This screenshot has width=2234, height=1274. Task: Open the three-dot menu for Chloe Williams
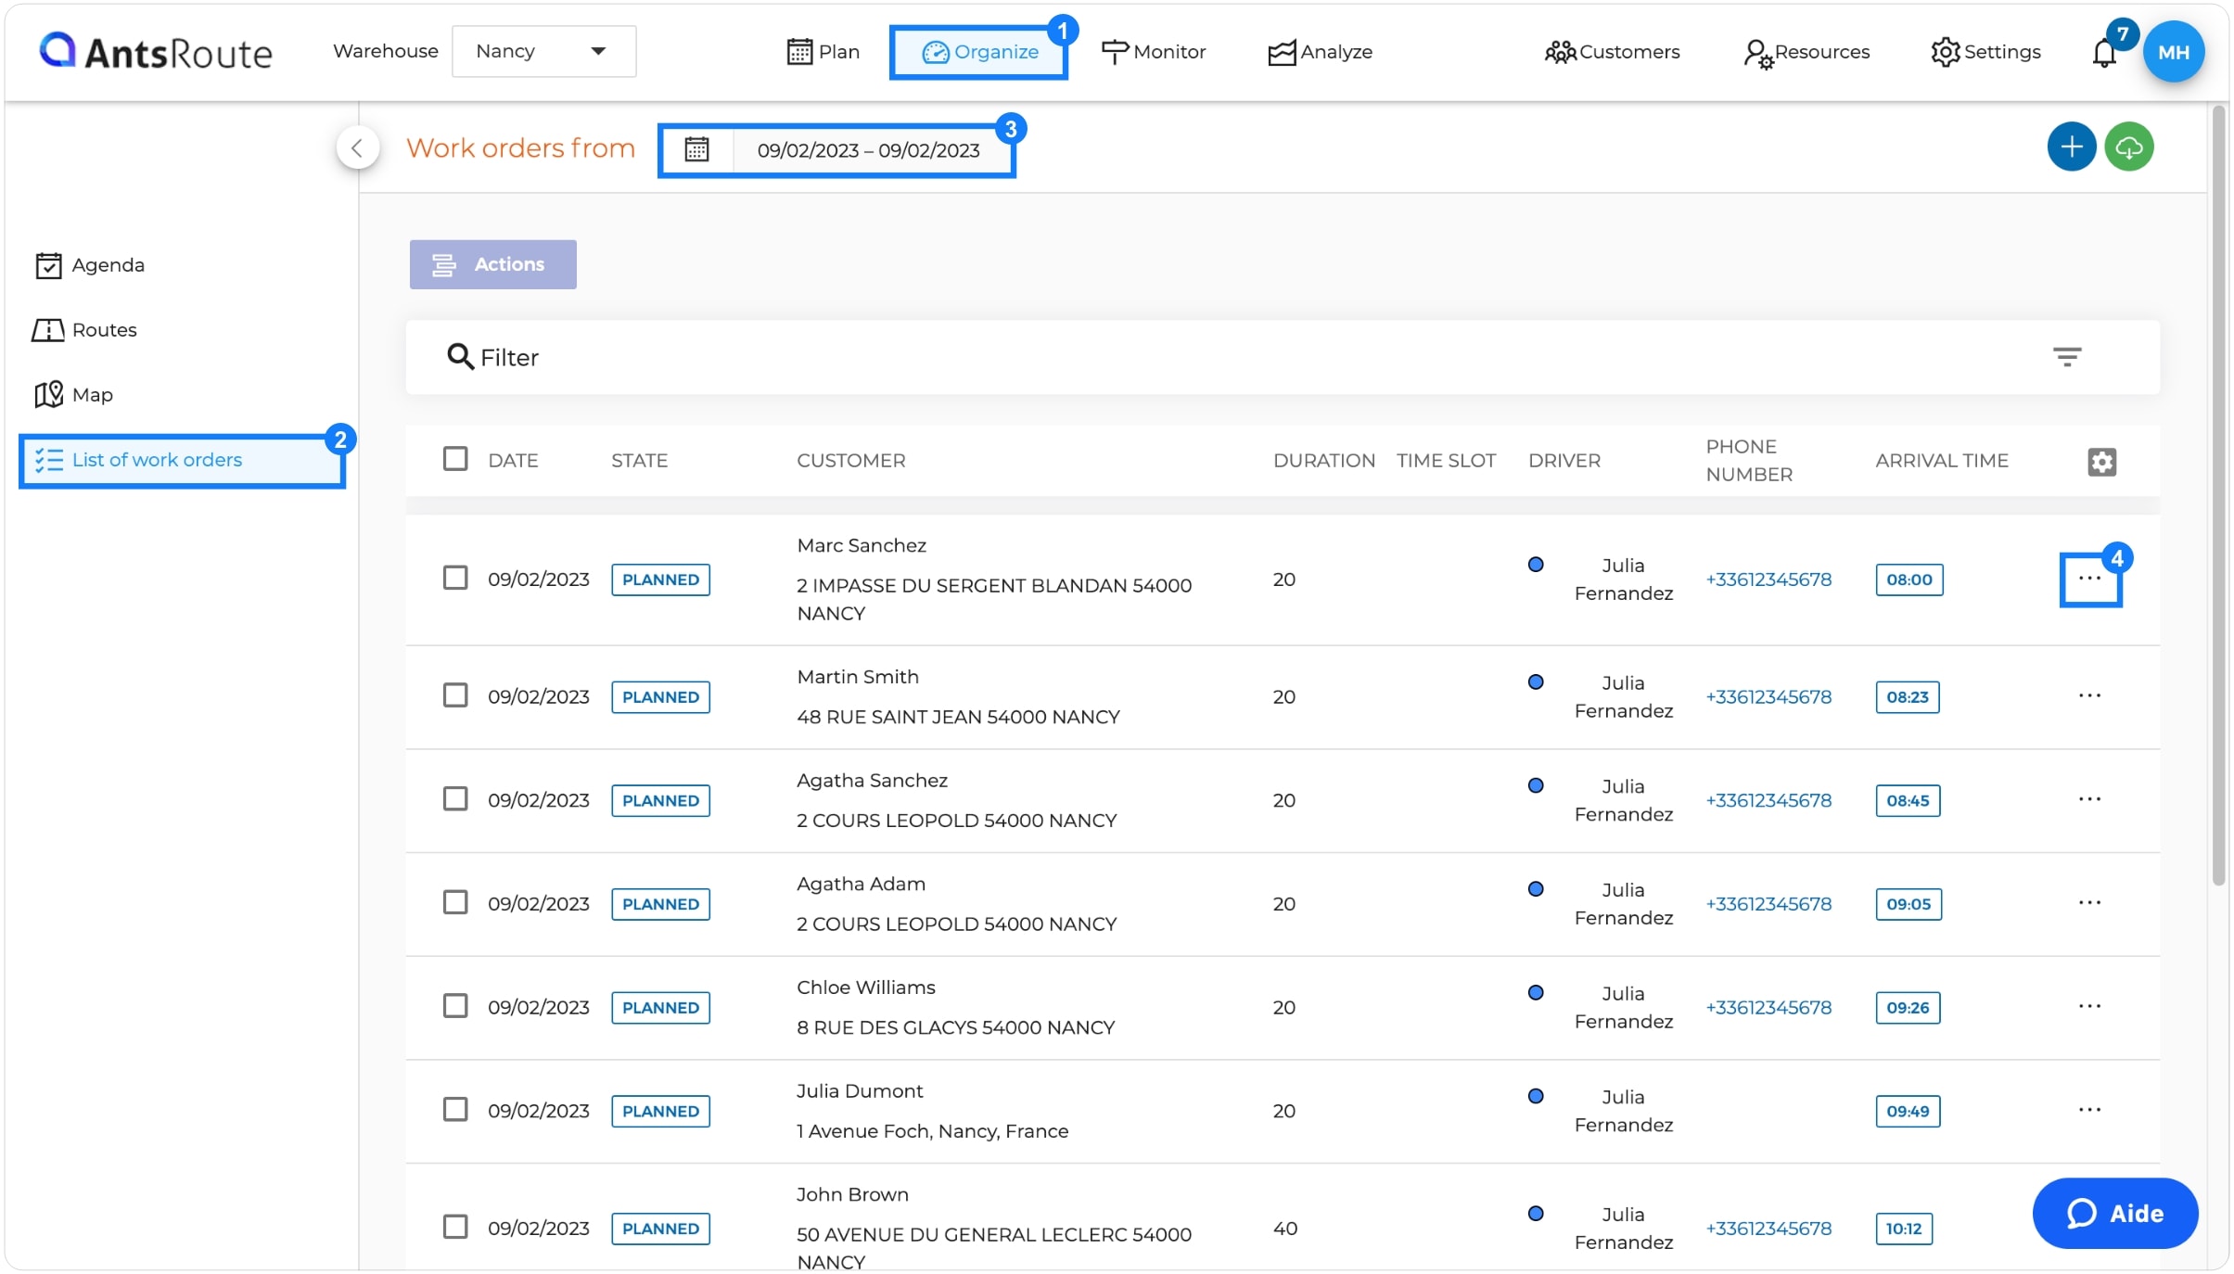[x=2089, y=1006]
